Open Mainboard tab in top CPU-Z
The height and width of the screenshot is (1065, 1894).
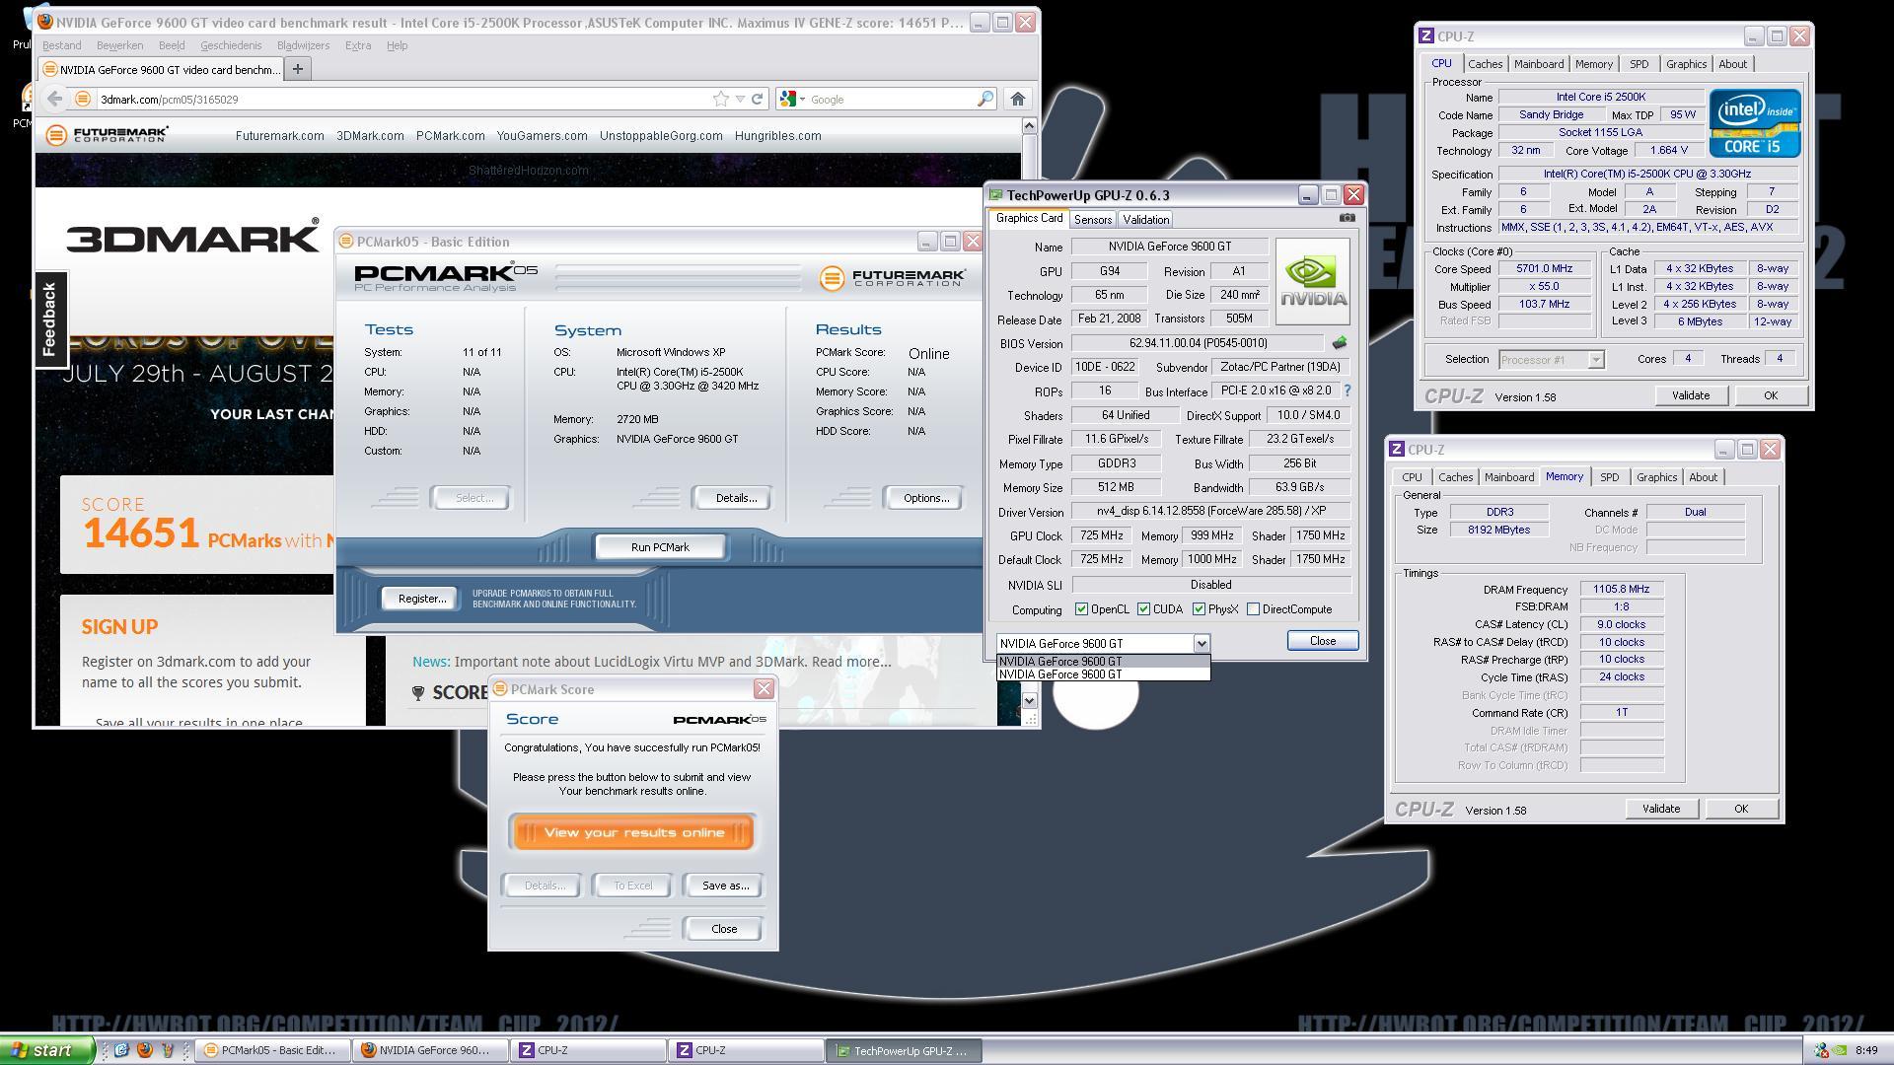tap(1539, 64)
